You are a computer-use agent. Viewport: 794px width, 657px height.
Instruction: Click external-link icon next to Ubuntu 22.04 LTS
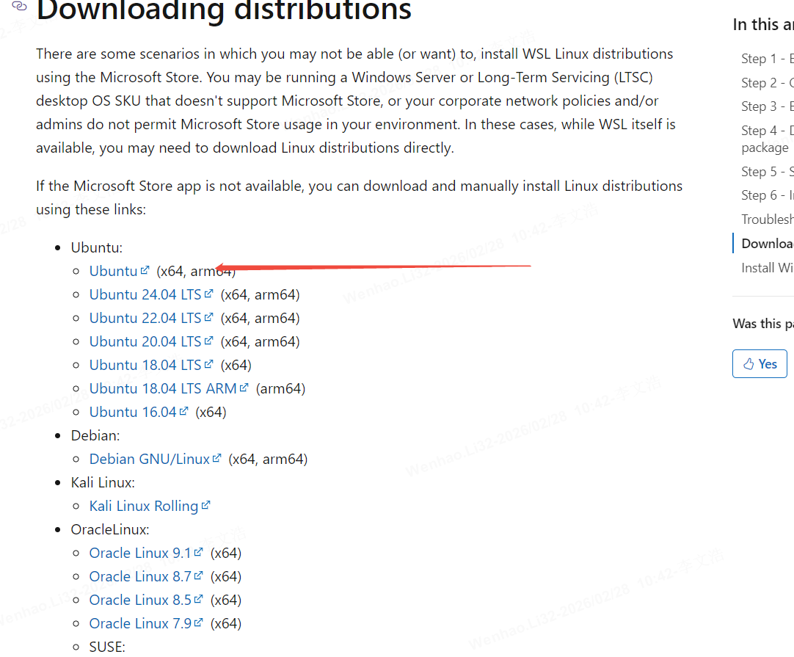pyautogui.click(x=208, y=317)
